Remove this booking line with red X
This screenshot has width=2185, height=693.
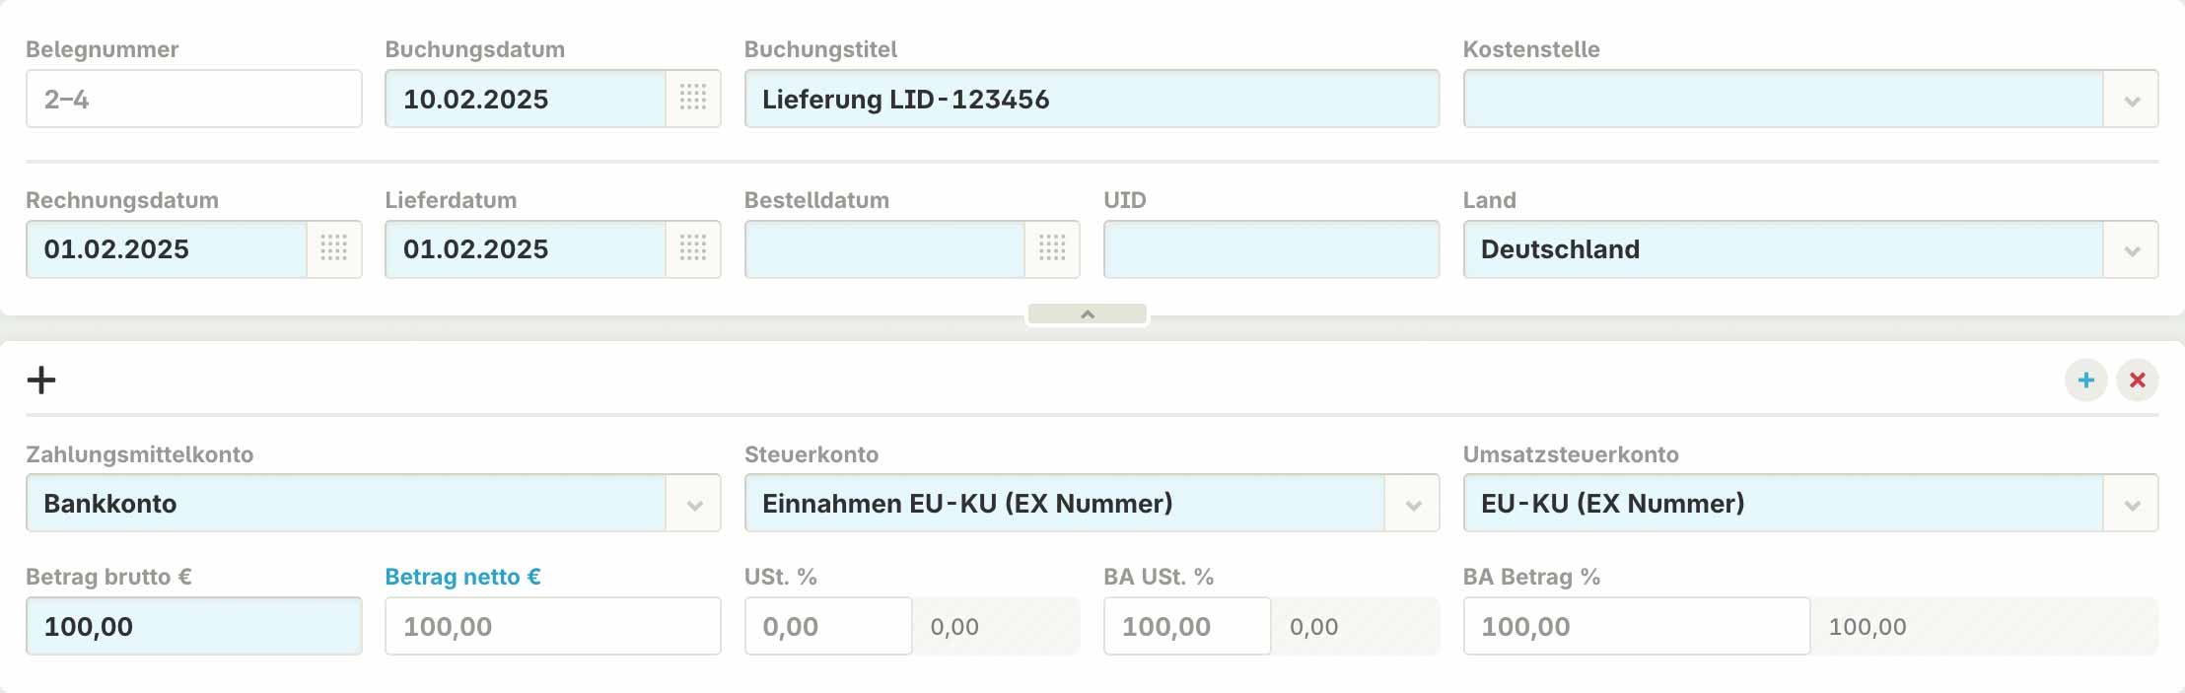pyautogui.click(x=2138, y=380)
